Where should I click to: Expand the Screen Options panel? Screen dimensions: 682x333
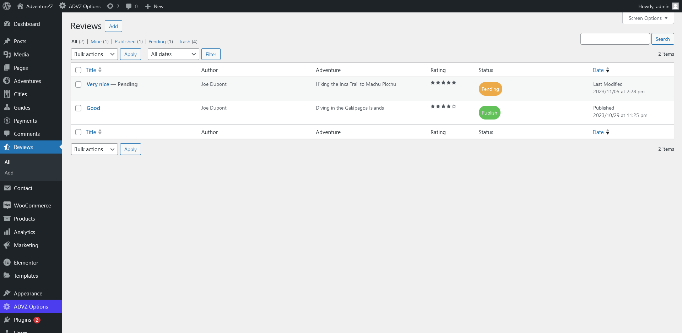pyautogui.click(x=648, y=18)
